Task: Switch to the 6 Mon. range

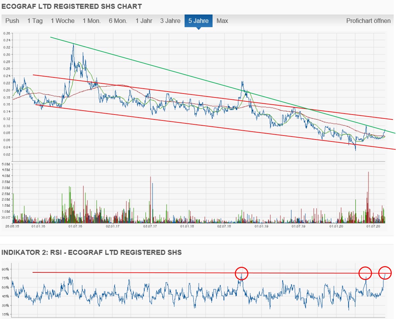Action: click(x=118, y=21)
